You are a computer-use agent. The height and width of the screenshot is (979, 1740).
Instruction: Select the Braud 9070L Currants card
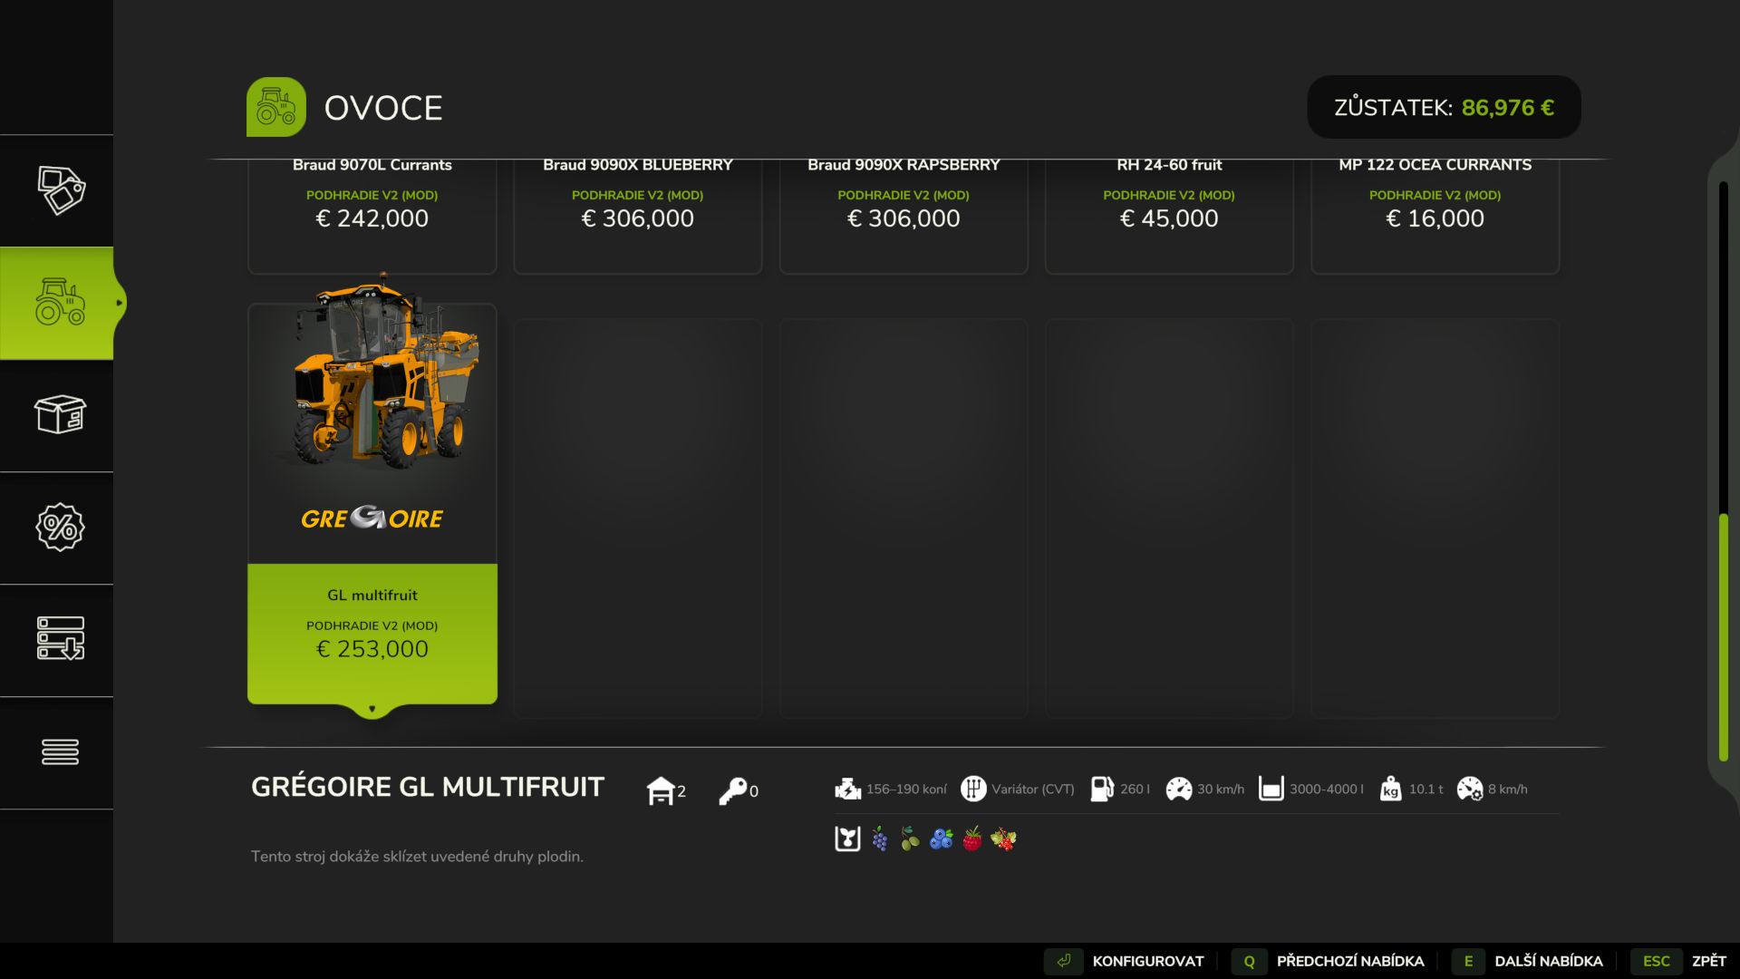[x=372, y=216]
